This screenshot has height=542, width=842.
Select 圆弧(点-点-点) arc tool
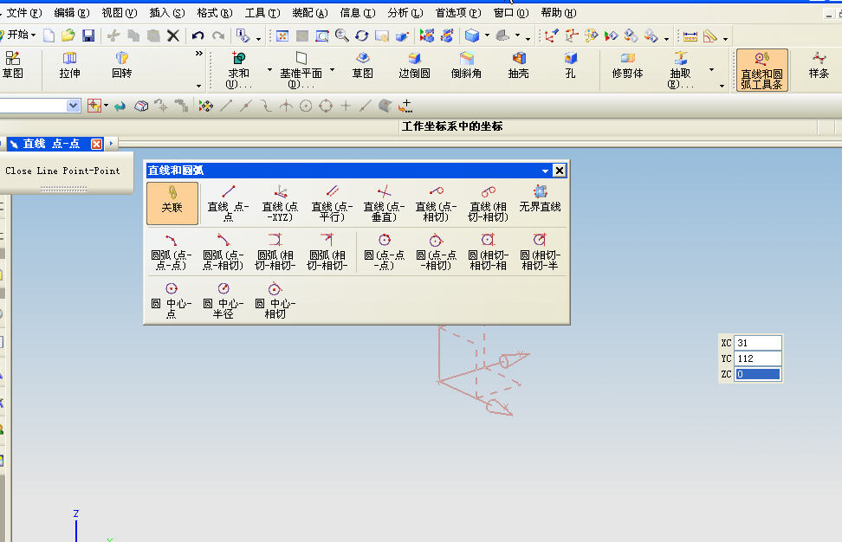(x=172, y=251)
